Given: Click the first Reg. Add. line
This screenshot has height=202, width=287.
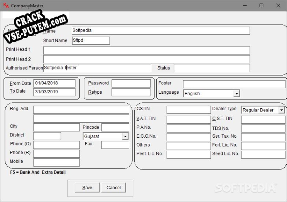Looking at the screenshot, I should click(x=81, y=110).
